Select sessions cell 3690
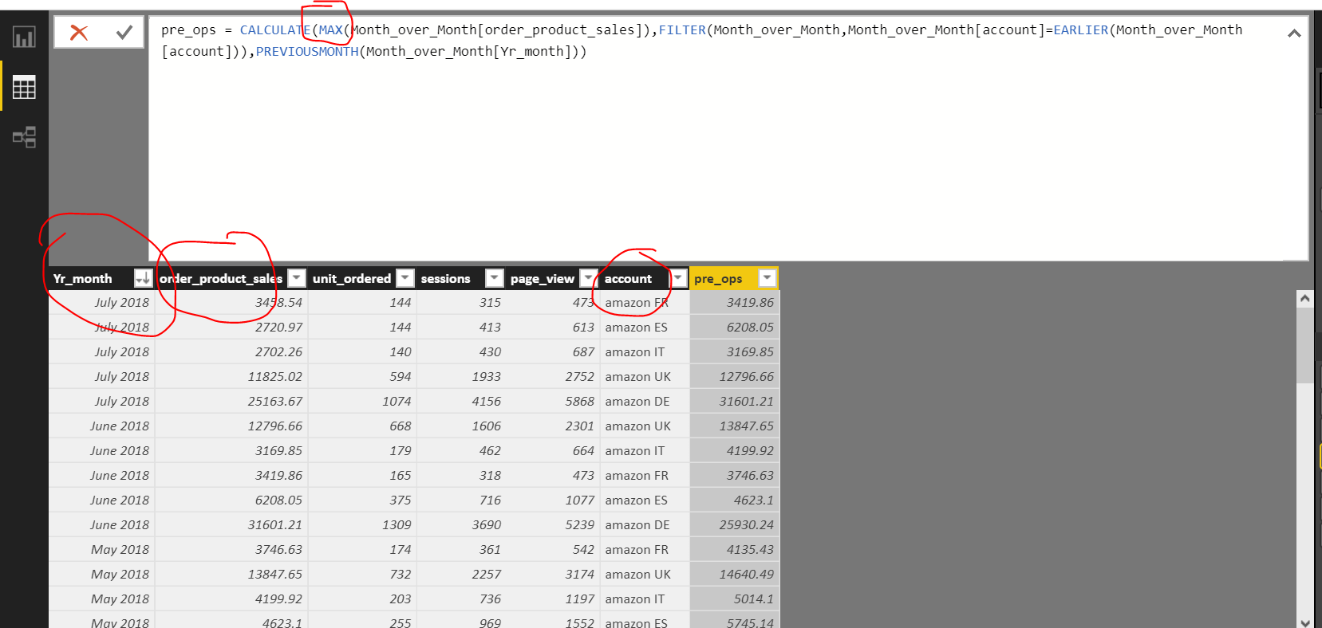 point(461,524)
